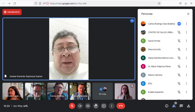Click muted mic icon for CENTRO DE SALUD URBA...

[x=179, y=32]
